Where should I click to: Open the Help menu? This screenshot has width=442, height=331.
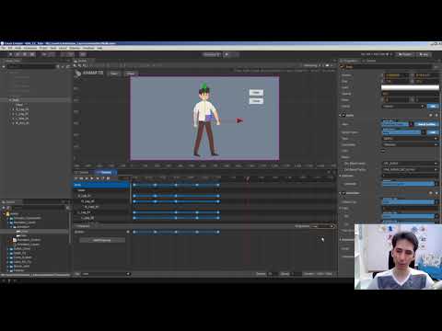[99, 48]
